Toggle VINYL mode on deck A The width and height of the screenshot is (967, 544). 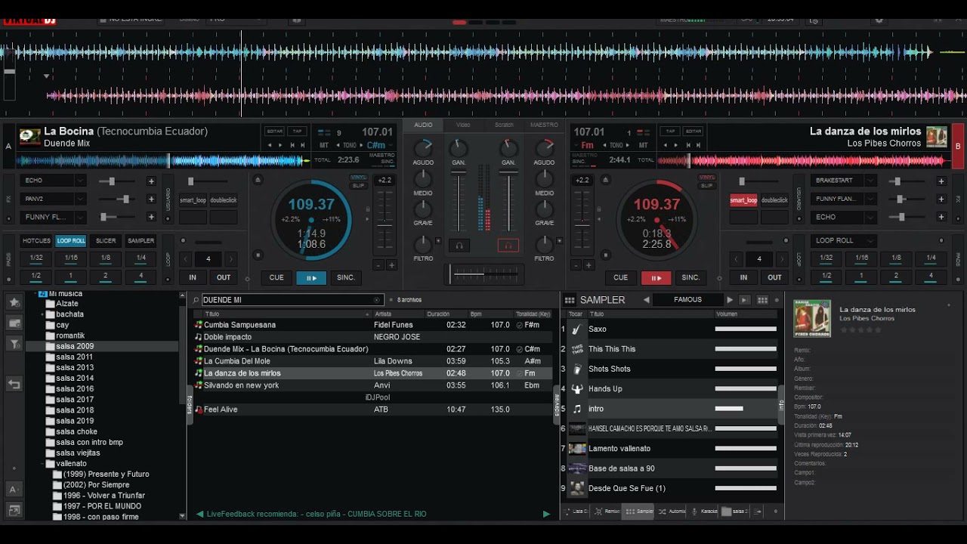[358, 178]
